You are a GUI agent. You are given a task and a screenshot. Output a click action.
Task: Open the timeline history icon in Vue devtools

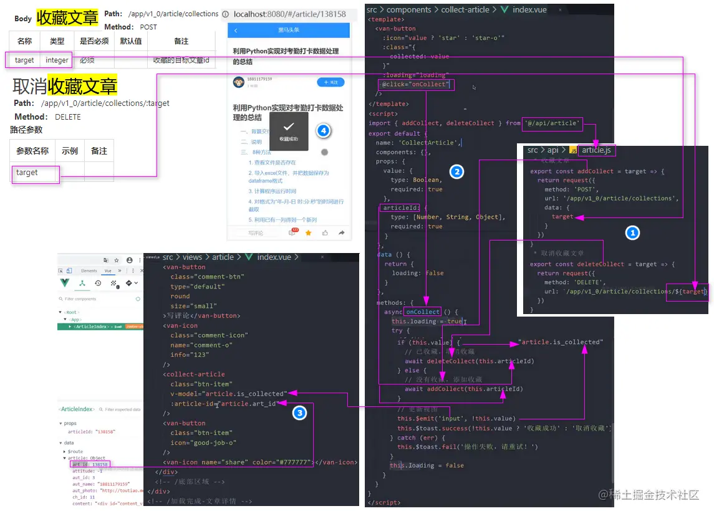coord(98,283)
